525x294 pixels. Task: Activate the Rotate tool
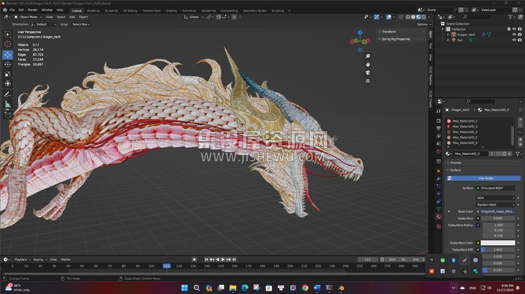pyautogui.click(x=8, y=65)
